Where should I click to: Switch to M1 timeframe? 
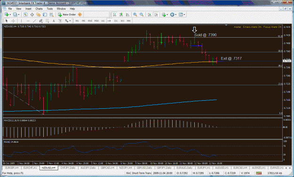pyautogui.click(x=77, y=21)
